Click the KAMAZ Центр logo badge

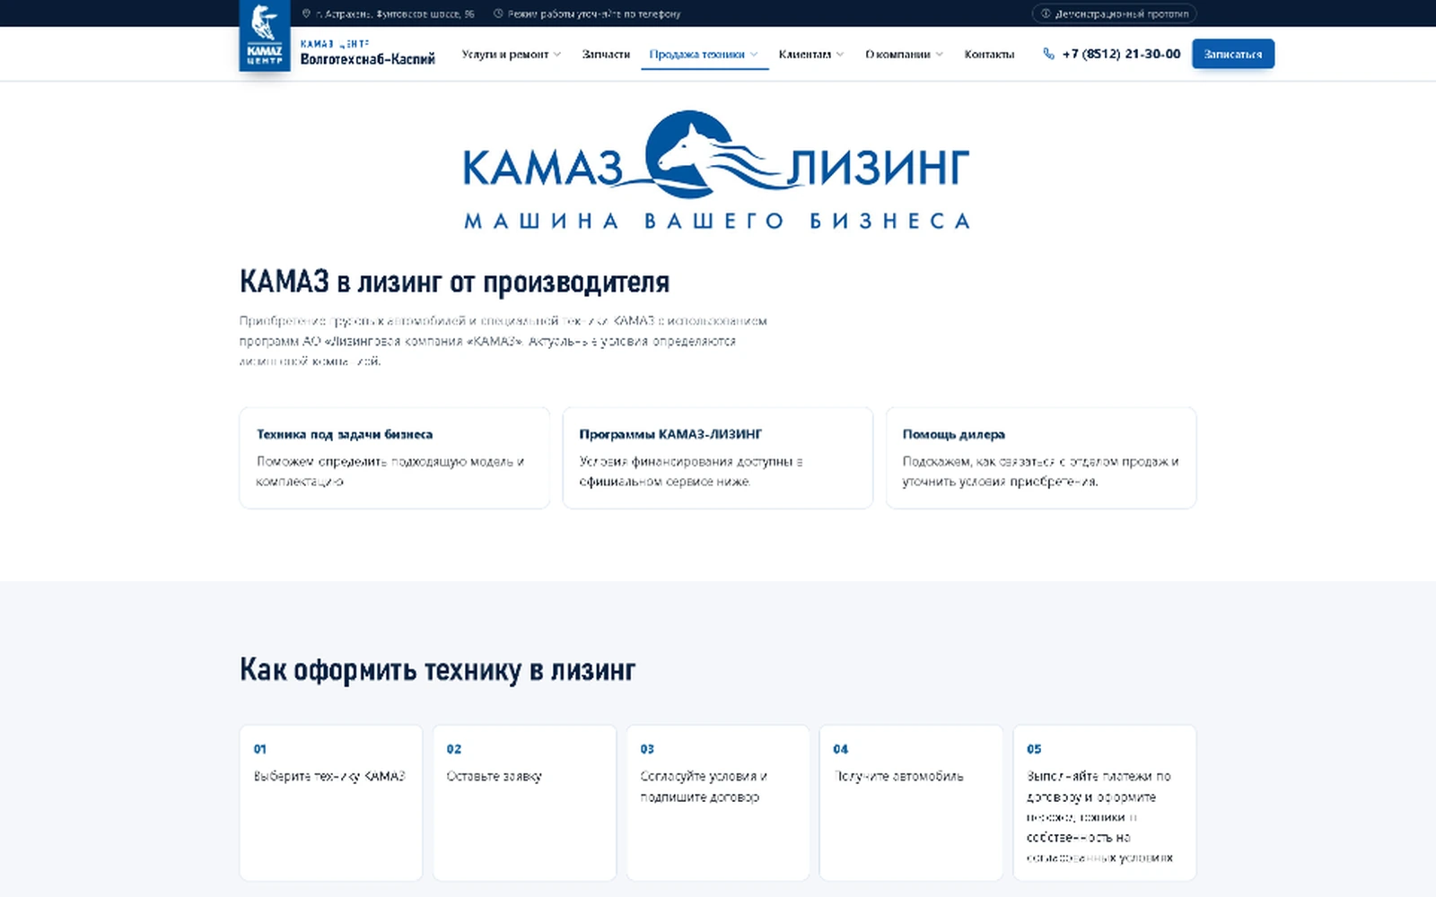[x=265, y=35]
